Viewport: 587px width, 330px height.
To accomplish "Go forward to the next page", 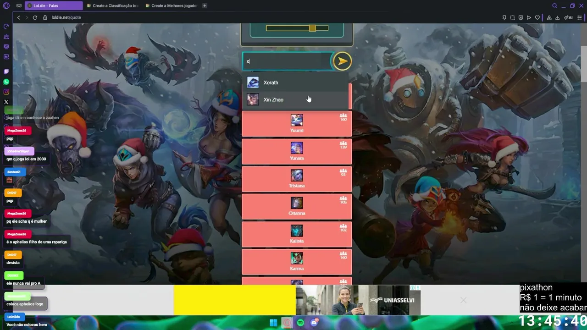I will pos(27,17).
